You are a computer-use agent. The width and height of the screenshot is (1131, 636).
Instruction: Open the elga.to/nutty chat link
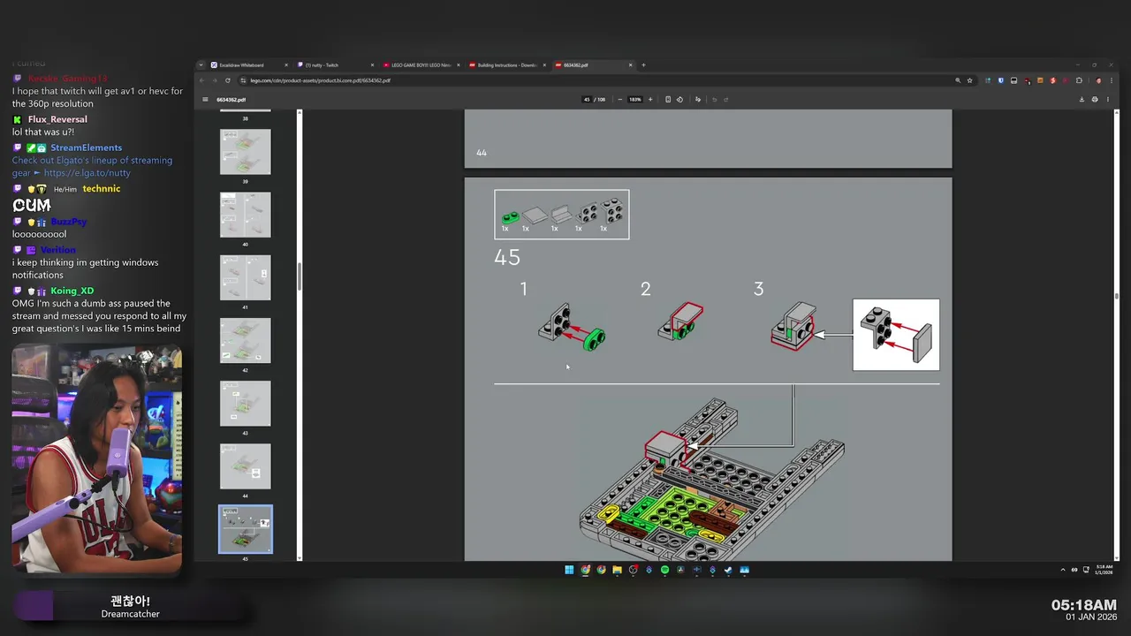tap(87, 173)
